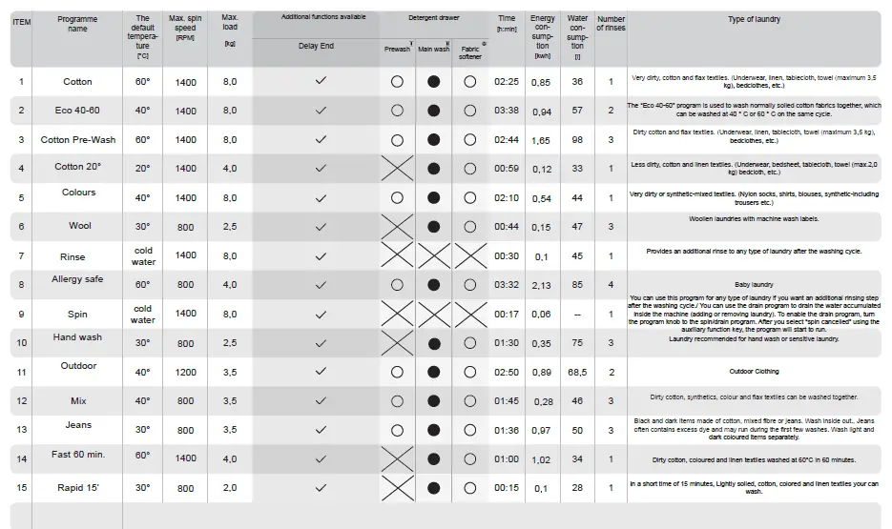Screen dimensions: 892x529
Task: Click the empty Prewash circle in Allergy safe row
Action: [397, 284]
